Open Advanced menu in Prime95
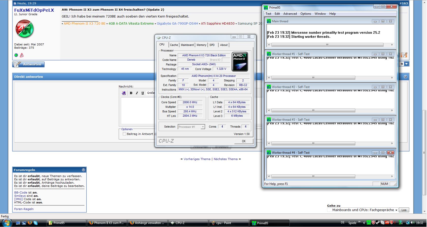The image size is (427, 227). 290,14
